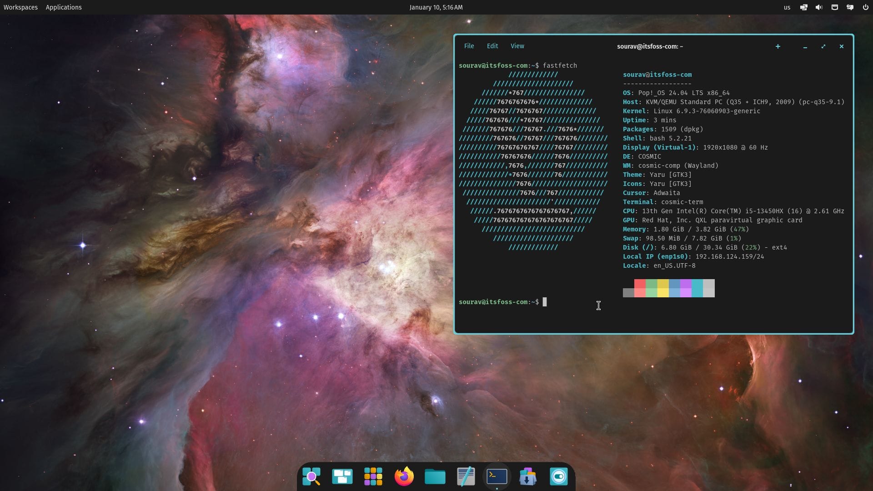Click the us keyboard layout indicator
873x491 pixels.
787,7
